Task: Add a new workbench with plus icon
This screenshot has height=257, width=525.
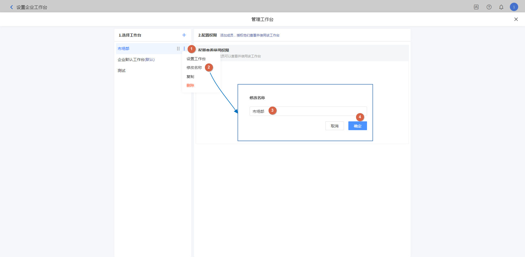Action: click(x=184, y=35)
